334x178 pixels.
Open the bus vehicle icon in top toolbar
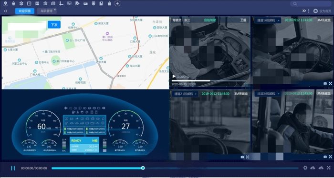(x=13, y=3)
